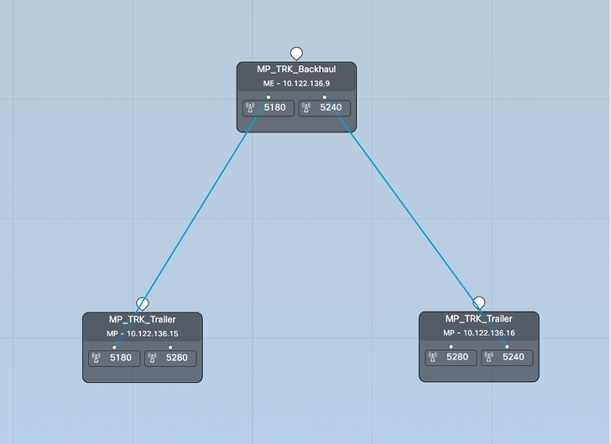Click 5180 radio on the 10.122.136.15 trailer
The height and width of the screenshot is (444, 611).
click(114, 359)
